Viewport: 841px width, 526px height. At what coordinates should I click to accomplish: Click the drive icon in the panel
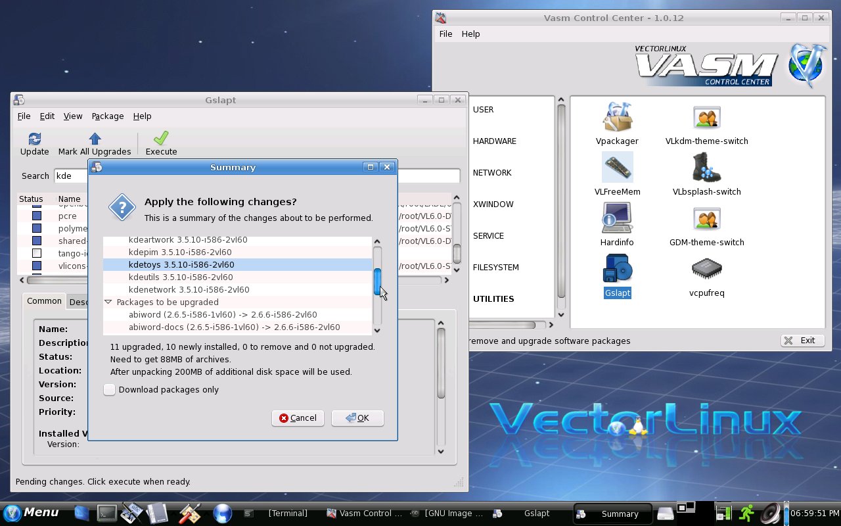(x=666, y=513)
